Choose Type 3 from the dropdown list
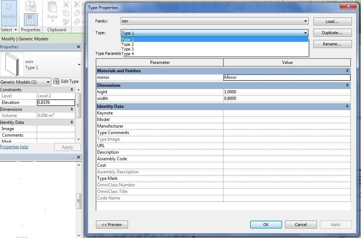The image size is (361, 238). coord(214,49)
